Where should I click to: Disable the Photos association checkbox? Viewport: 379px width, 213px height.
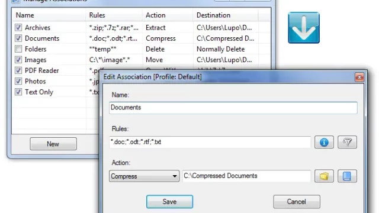tap(18, 81)
